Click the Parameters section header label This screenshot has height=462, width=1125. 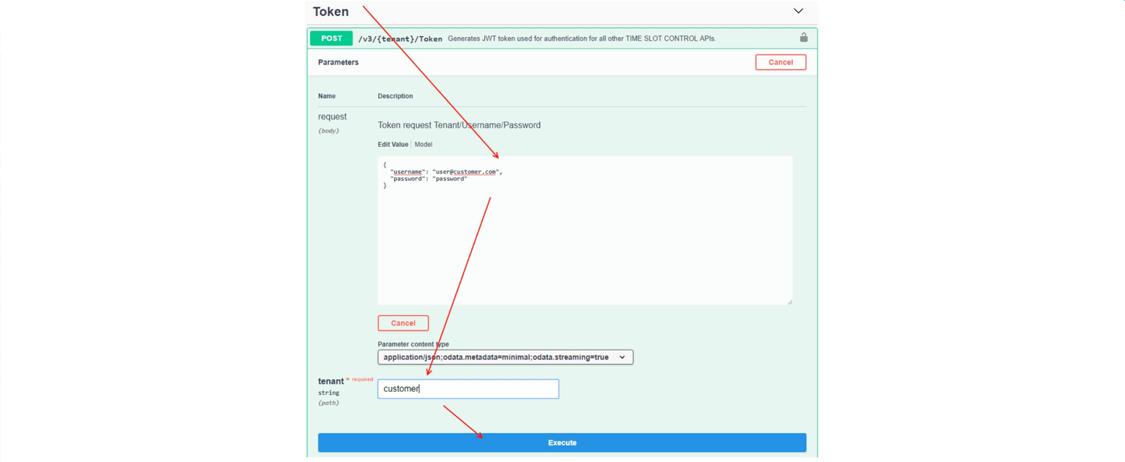pos(338,62)
